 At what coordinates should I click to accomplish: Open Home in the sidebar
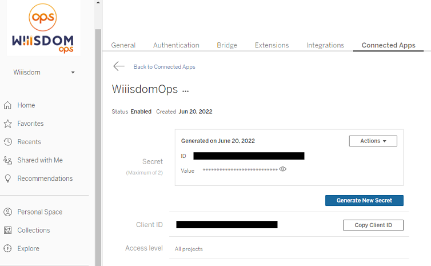[x=26, y=105]
